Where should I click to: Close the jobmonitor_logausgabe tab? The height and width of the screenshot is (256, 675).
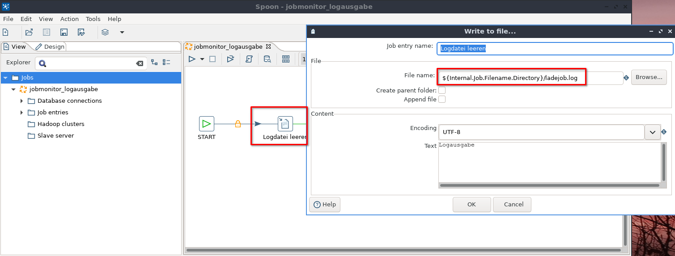268,46
